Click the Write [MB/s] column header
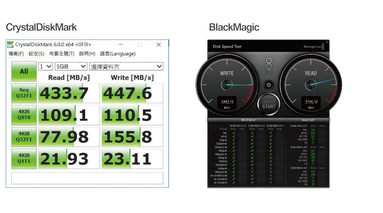This screenshot has width=383, height=213. [x=132, y=78]
